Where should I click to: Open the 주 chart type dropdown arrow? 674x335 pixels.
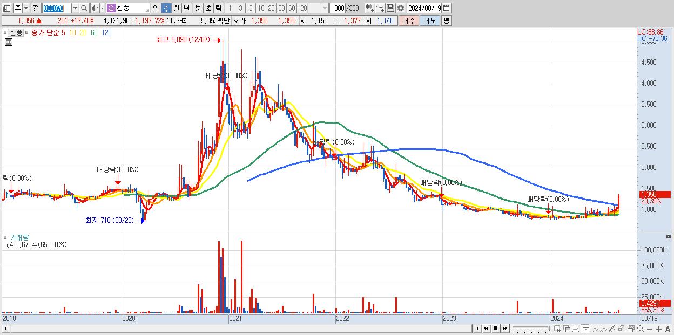[26, 8]
